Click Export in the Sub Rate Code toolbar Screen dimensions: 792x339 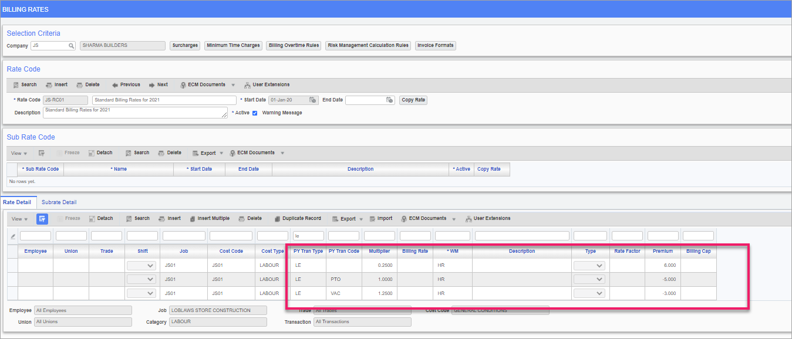(x=204, y=153)
